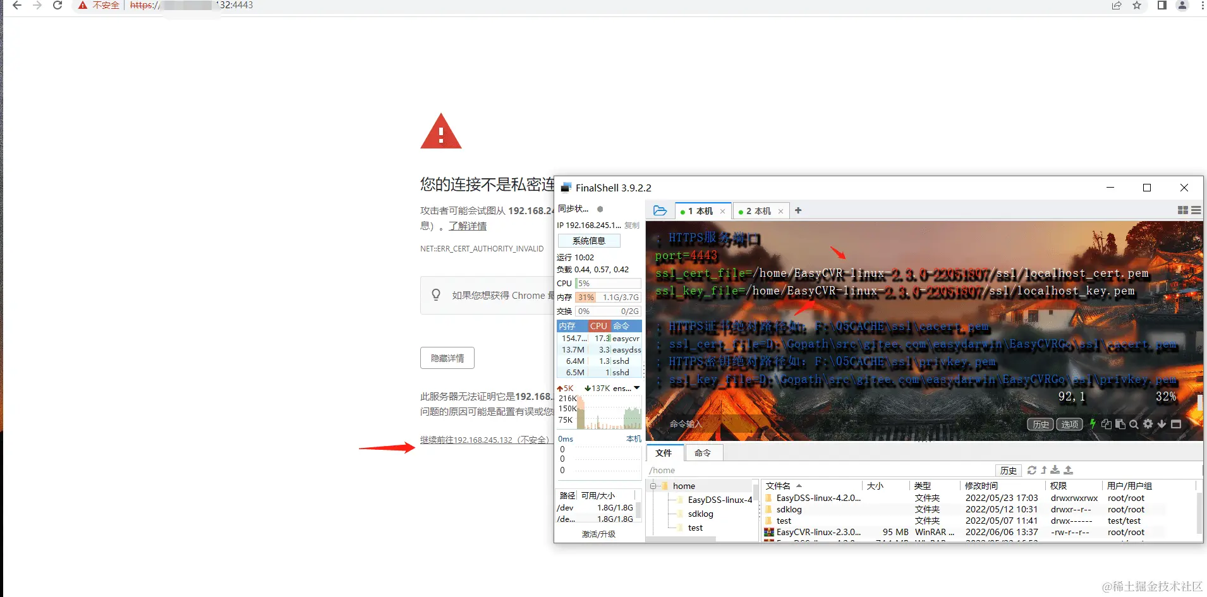1207x597 pixels.
Task: Open terminal settings gear icon
Action: [1148, 424]
